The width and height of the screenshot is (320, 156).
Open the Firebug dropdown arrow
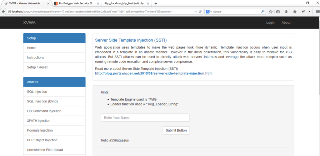click(x=309, y=12)
